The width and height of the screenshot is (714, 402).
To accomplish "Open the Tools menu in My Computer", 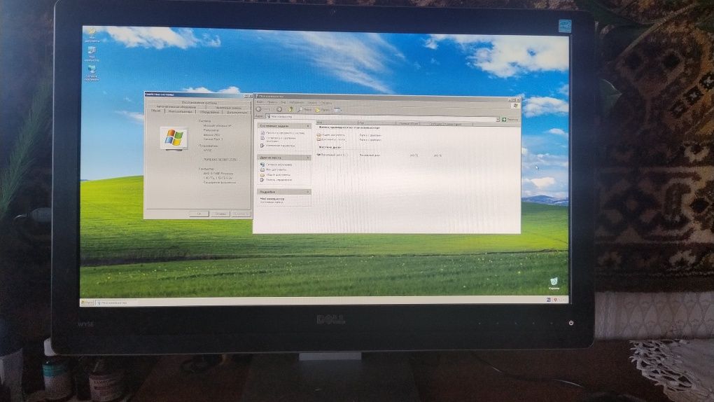I will click(x=312, y=102).
